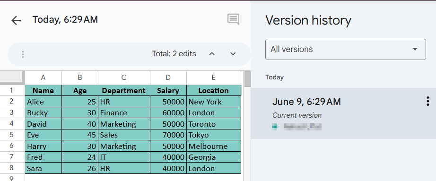Jump to next edit with down chevron
The width and height of the screenshot is (436, 181).
click(x=233, y=54)
